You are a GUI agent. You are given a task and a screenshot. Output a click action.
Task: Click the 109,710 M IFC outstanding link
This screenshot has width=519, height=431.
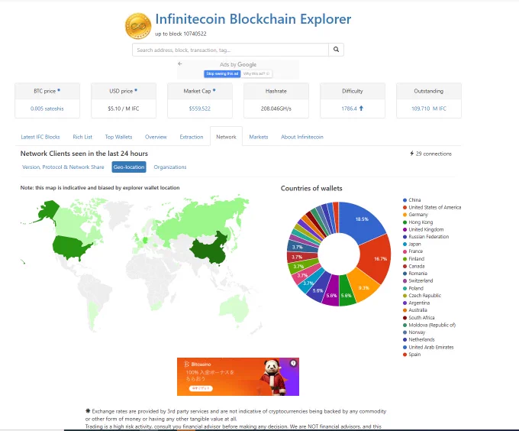[x=429, y=109]
